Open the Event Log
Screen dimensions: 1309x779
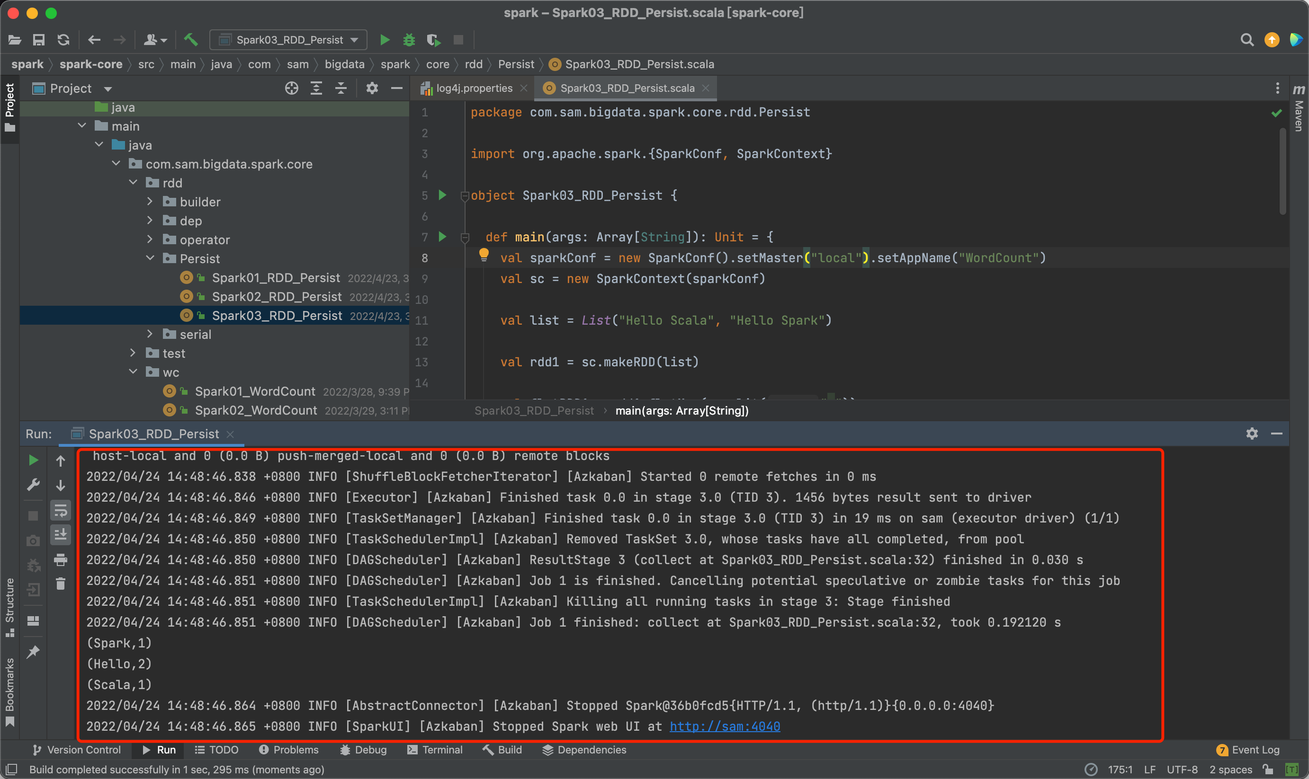pyautogui.click(x=1248, y=750)
